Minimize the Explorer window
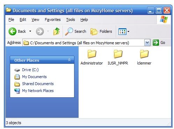This screenshot has width=174, height=129. (x=151, y=10)
